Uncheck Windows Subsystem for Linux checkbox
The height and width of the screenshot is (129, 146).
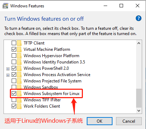tap(14, 94)
